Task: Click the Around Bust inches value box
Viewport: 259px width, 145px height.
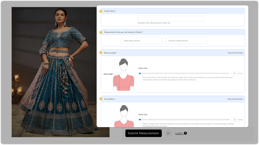Action: (234, 120)
